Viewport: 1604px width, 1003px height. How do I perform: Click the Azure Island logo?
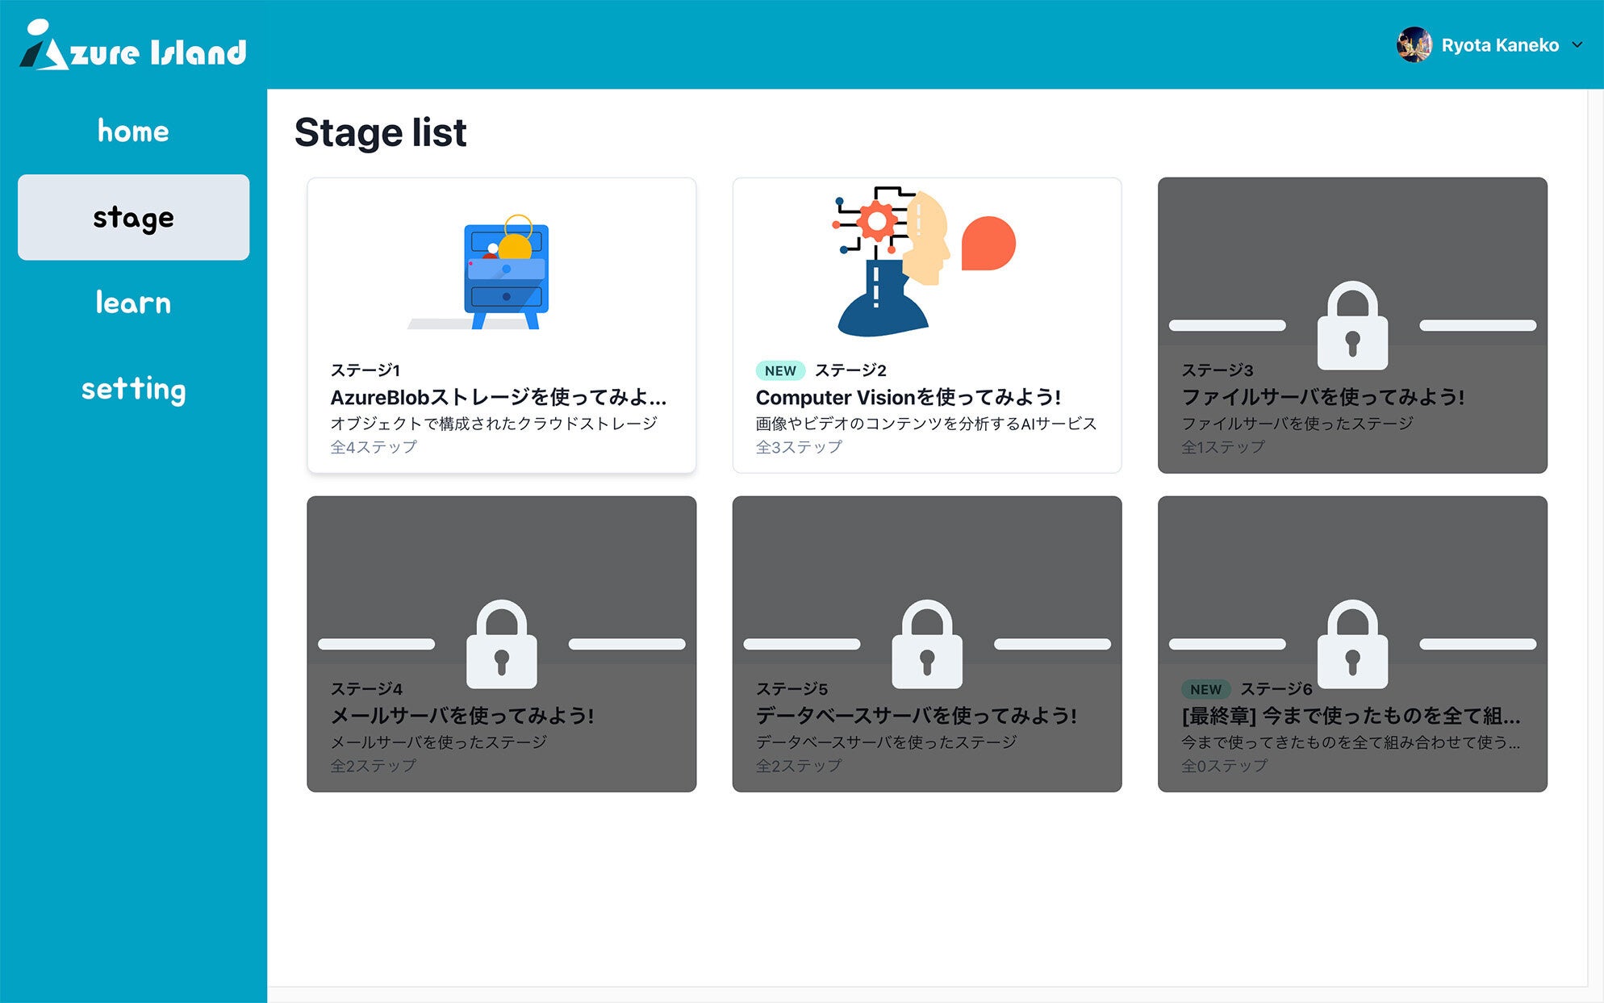pyautogui.click(x=133, y=47)
